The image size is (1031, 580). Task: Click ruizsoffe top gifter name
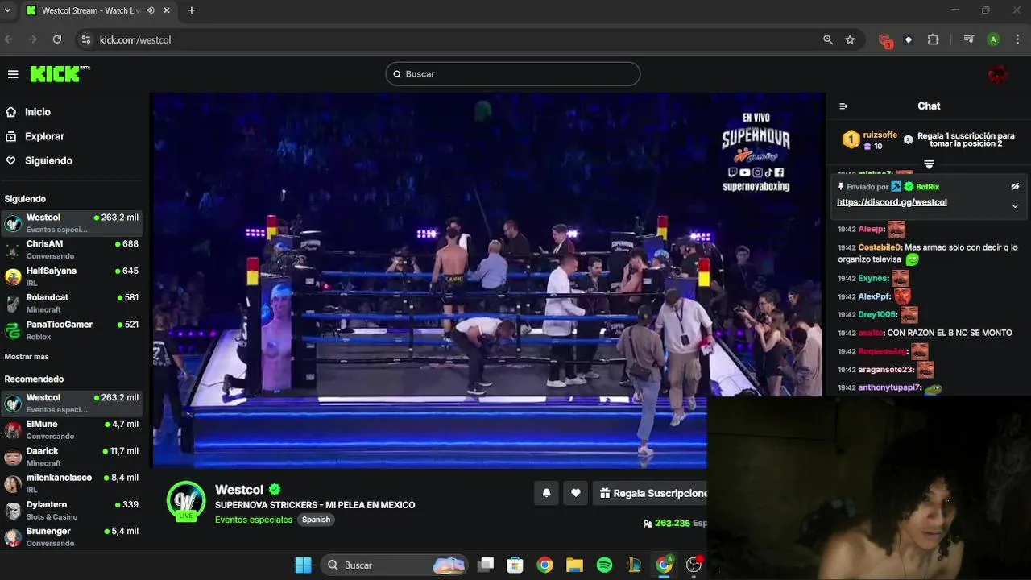pos(880,135)
